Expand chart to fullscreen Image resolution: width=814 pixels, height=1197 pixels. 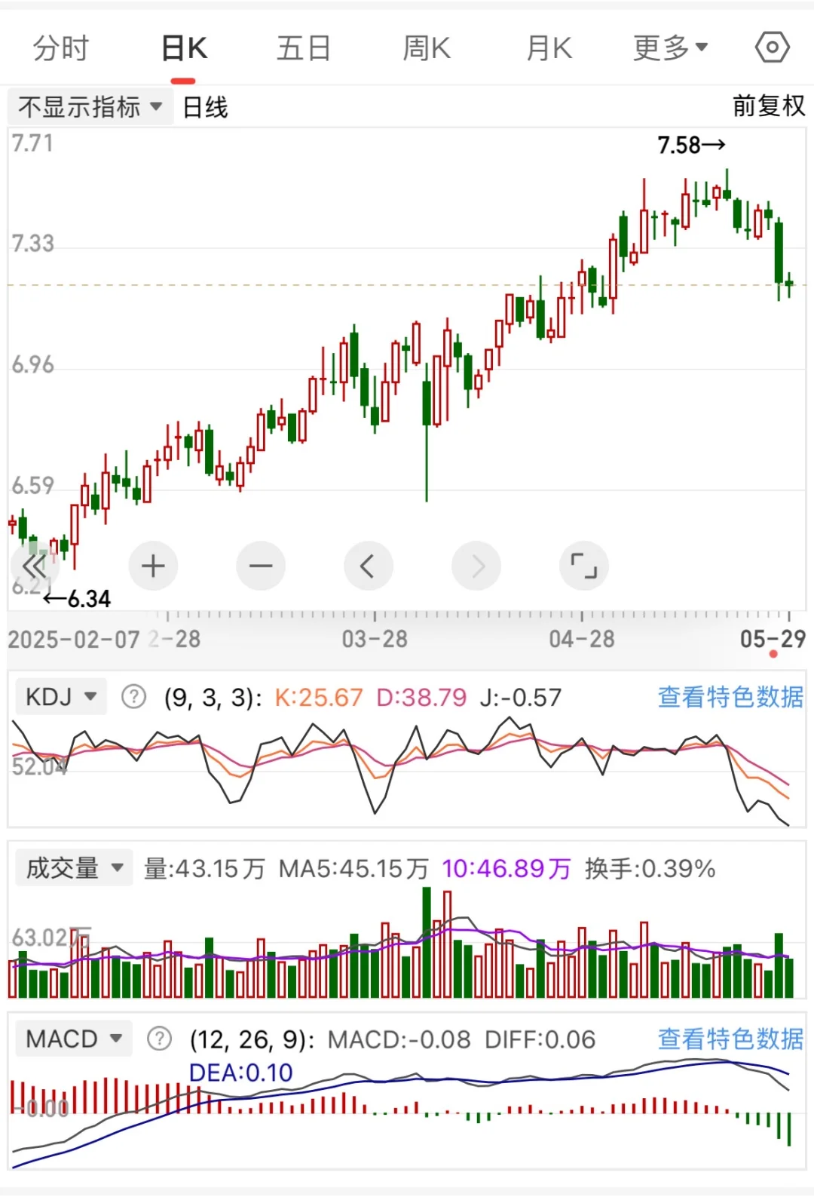pos(584,566)
